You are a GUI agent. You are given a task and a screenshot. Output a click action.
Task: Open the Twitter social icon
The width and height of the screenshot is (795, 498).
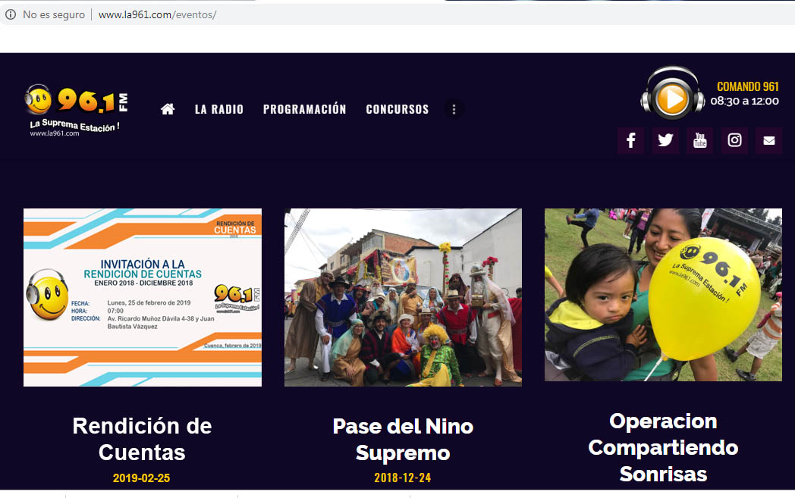(665, 140)
